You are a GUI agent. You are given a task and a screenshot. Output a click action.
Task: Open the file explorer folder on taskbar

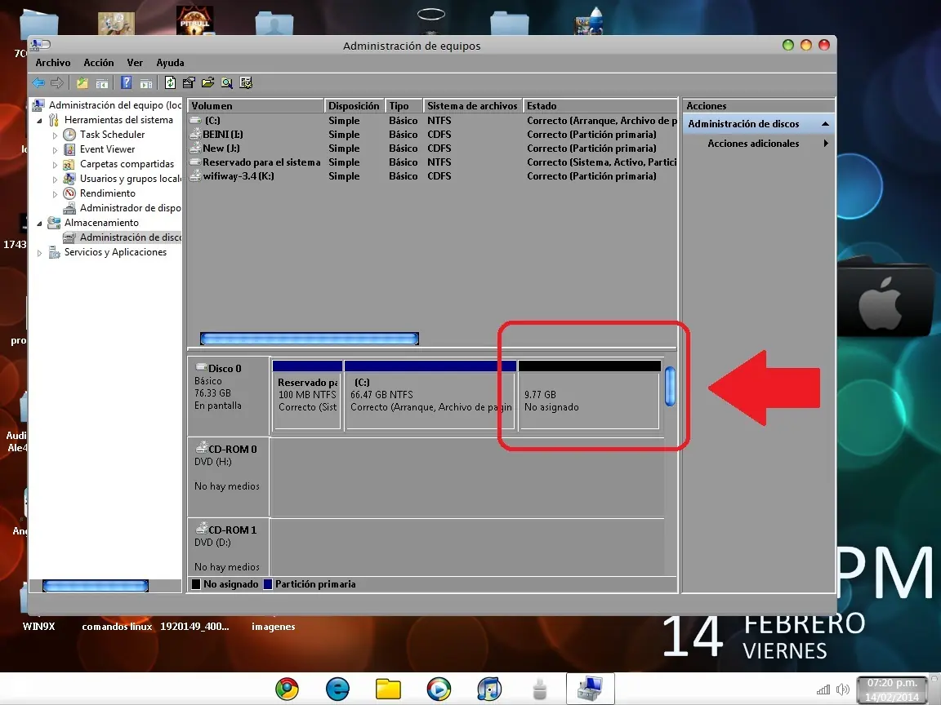[388, 689]
